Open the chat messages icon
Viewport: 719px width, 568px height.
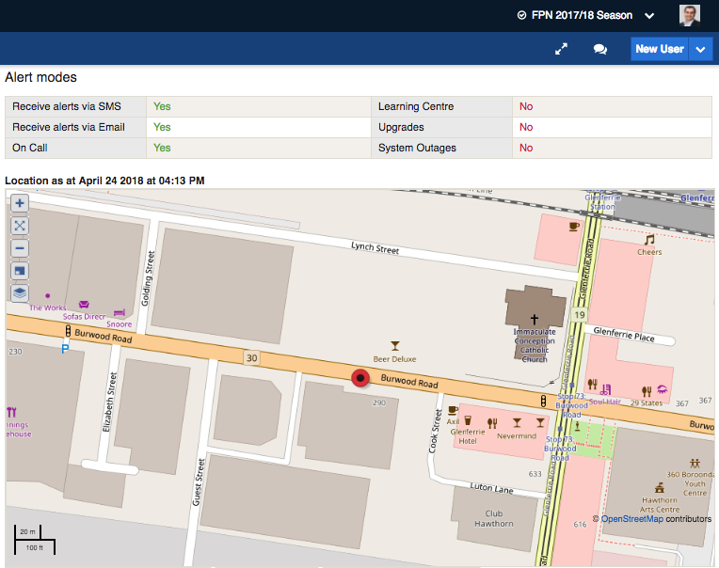[599, 49]
